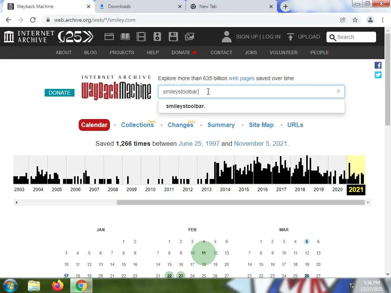Screen dimensions: 391x293
Task: Click the DONATE menu item with heart
Action: click(x=184, y=53)
